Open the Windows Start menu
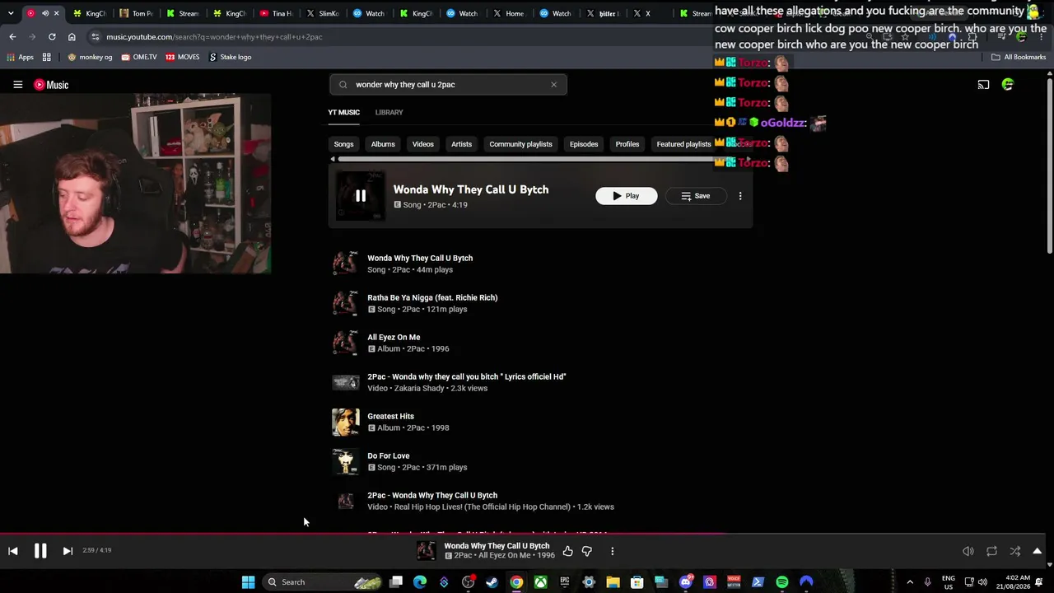This screenshot has height=593, width=1054. (x=248, y=582)
